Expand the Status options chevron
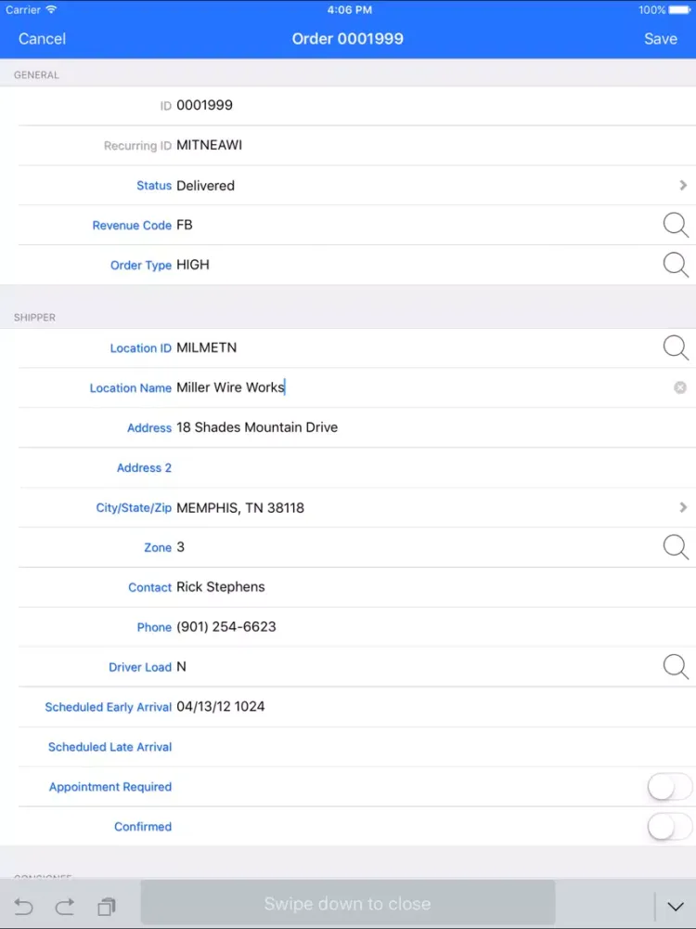The height and width of the screenshot is (929, 696). pos(683,186)
